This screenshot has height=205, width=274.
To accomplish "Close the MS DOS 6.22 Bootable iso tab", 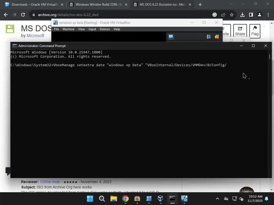I will click(x=190, y=5).
